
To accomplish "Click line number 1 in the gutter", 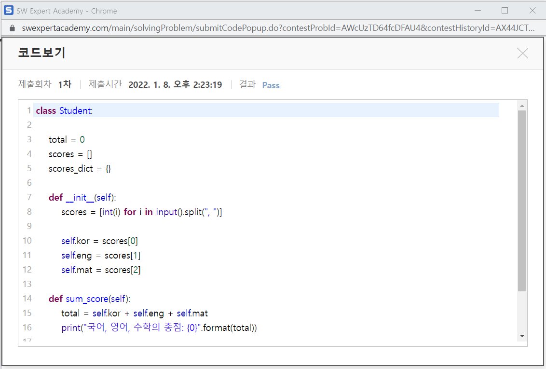I will pos(29,110).
